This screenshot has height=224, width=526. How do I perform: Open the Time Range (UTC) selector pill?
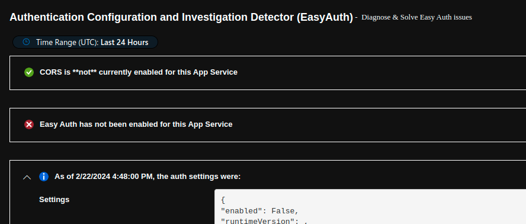85,42
